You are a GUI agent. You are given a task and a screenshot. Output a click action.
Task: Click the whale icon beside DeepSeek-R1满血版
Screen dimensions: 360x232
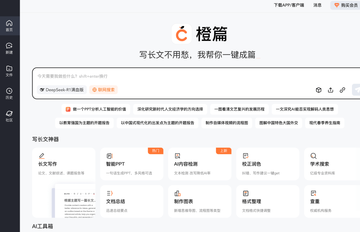(x=42, y=90)
